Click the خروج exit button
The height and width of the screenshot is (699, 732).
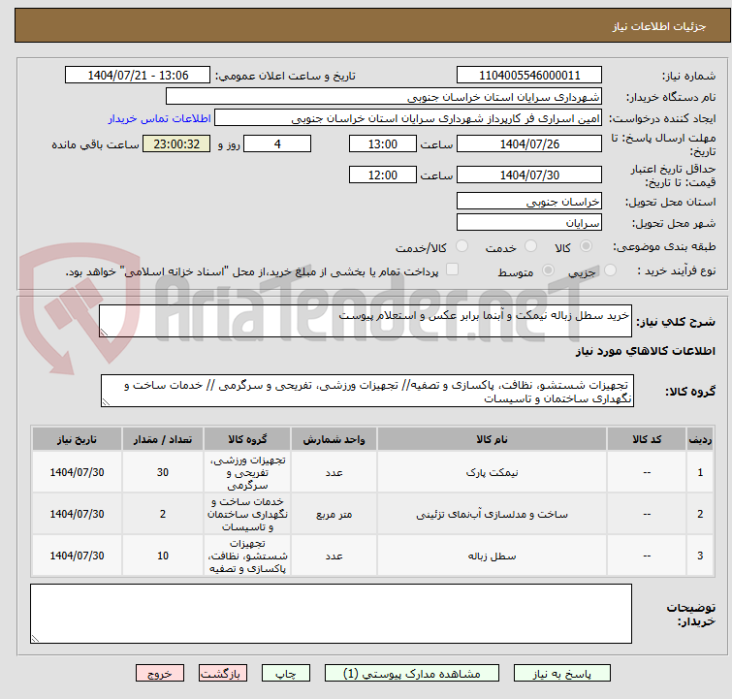(160, 673)
